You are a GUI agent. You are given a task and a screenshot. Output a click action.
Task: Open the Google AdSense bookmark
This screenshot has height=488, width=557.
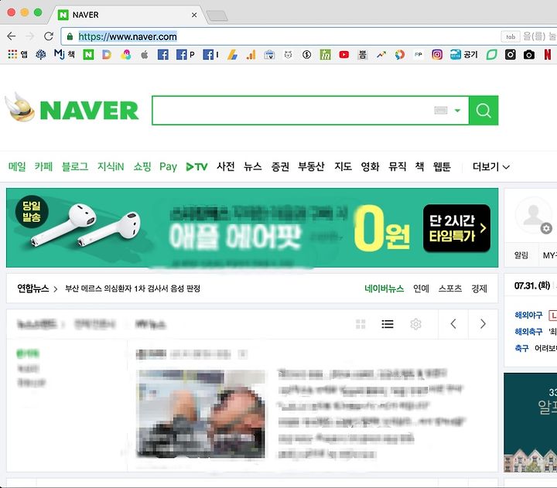click(x=232, y=55)
